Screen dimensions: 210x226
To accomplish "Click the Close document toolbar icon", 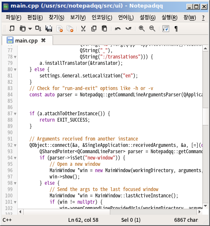I will (x=59, y=29).
